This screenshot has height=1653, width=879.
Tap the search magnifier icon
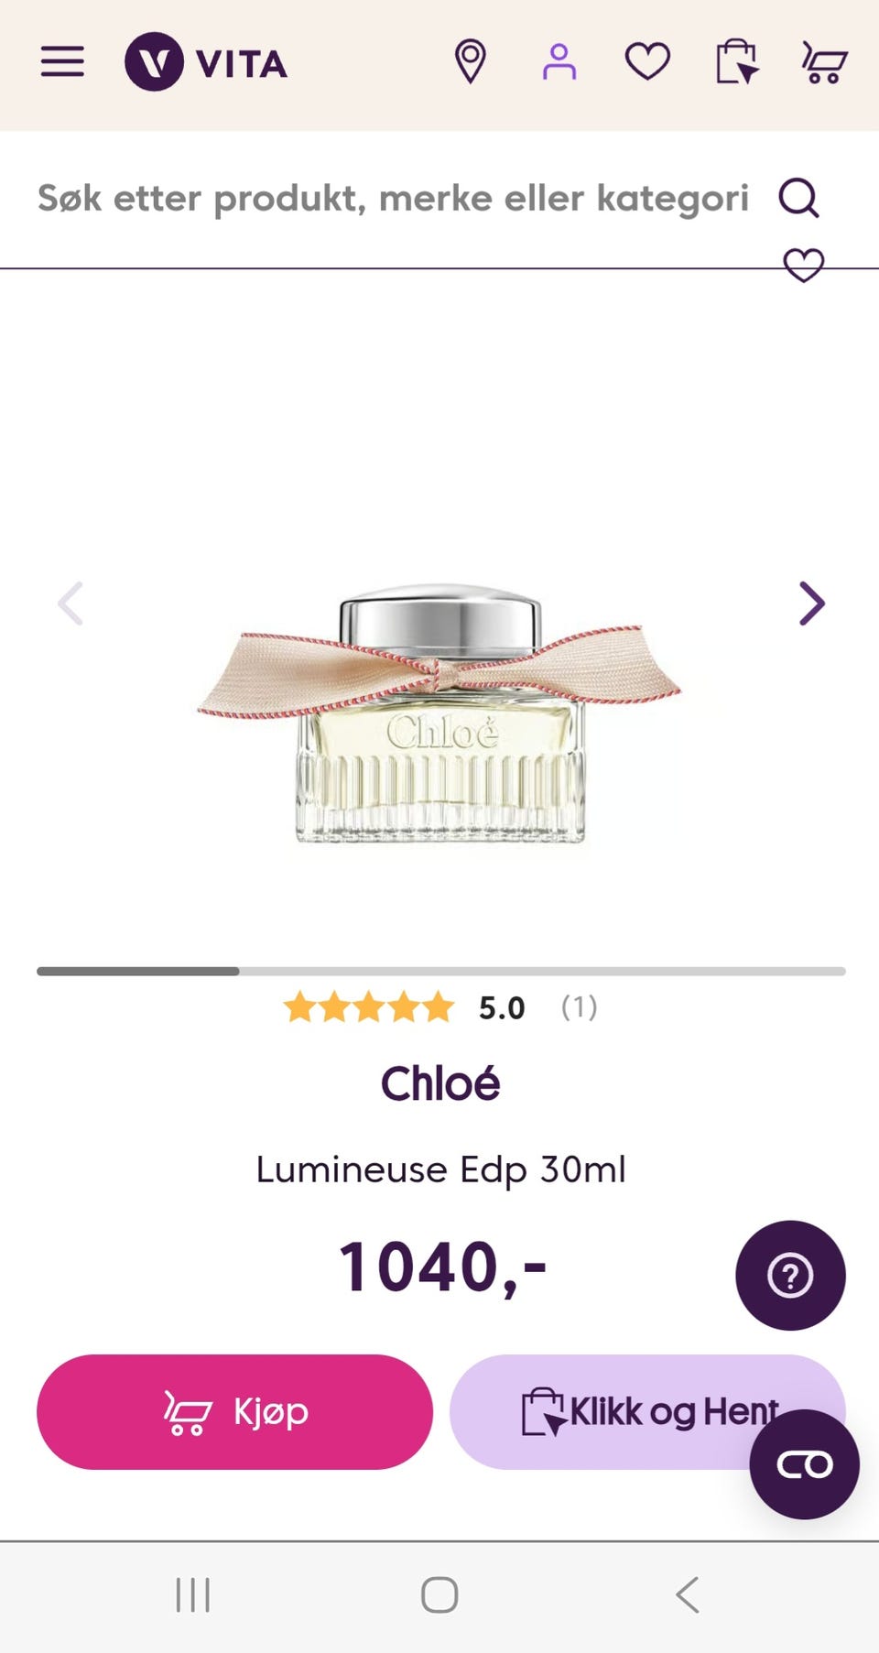[798, 197]
